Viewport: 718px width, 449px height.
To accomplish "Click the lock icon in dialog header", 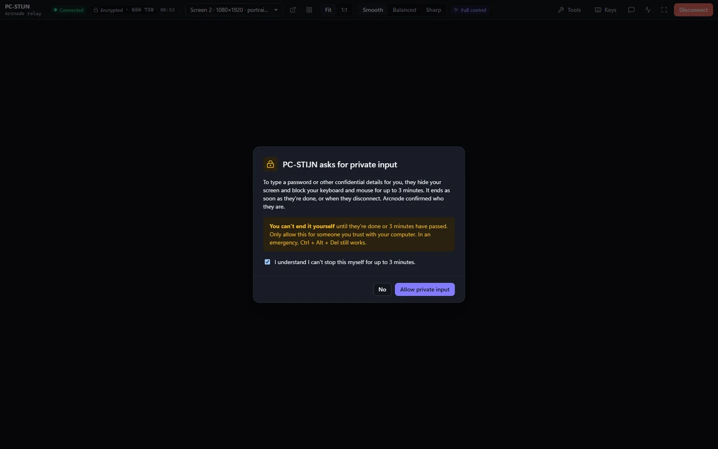I will pyautogui.click(x=270, y=164).
